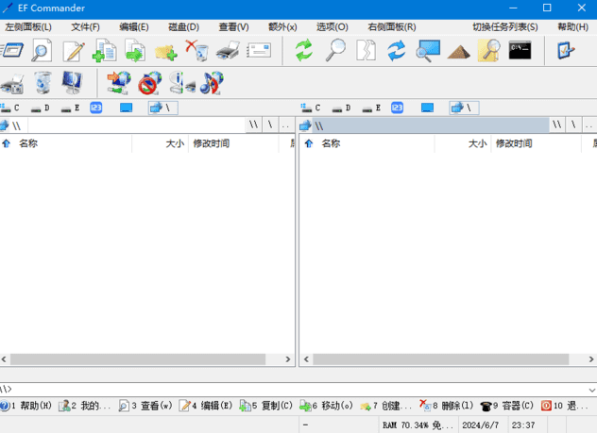Click the printer icon in second toolbar
The height and width of the screenshot is (433, 597).
12,84
